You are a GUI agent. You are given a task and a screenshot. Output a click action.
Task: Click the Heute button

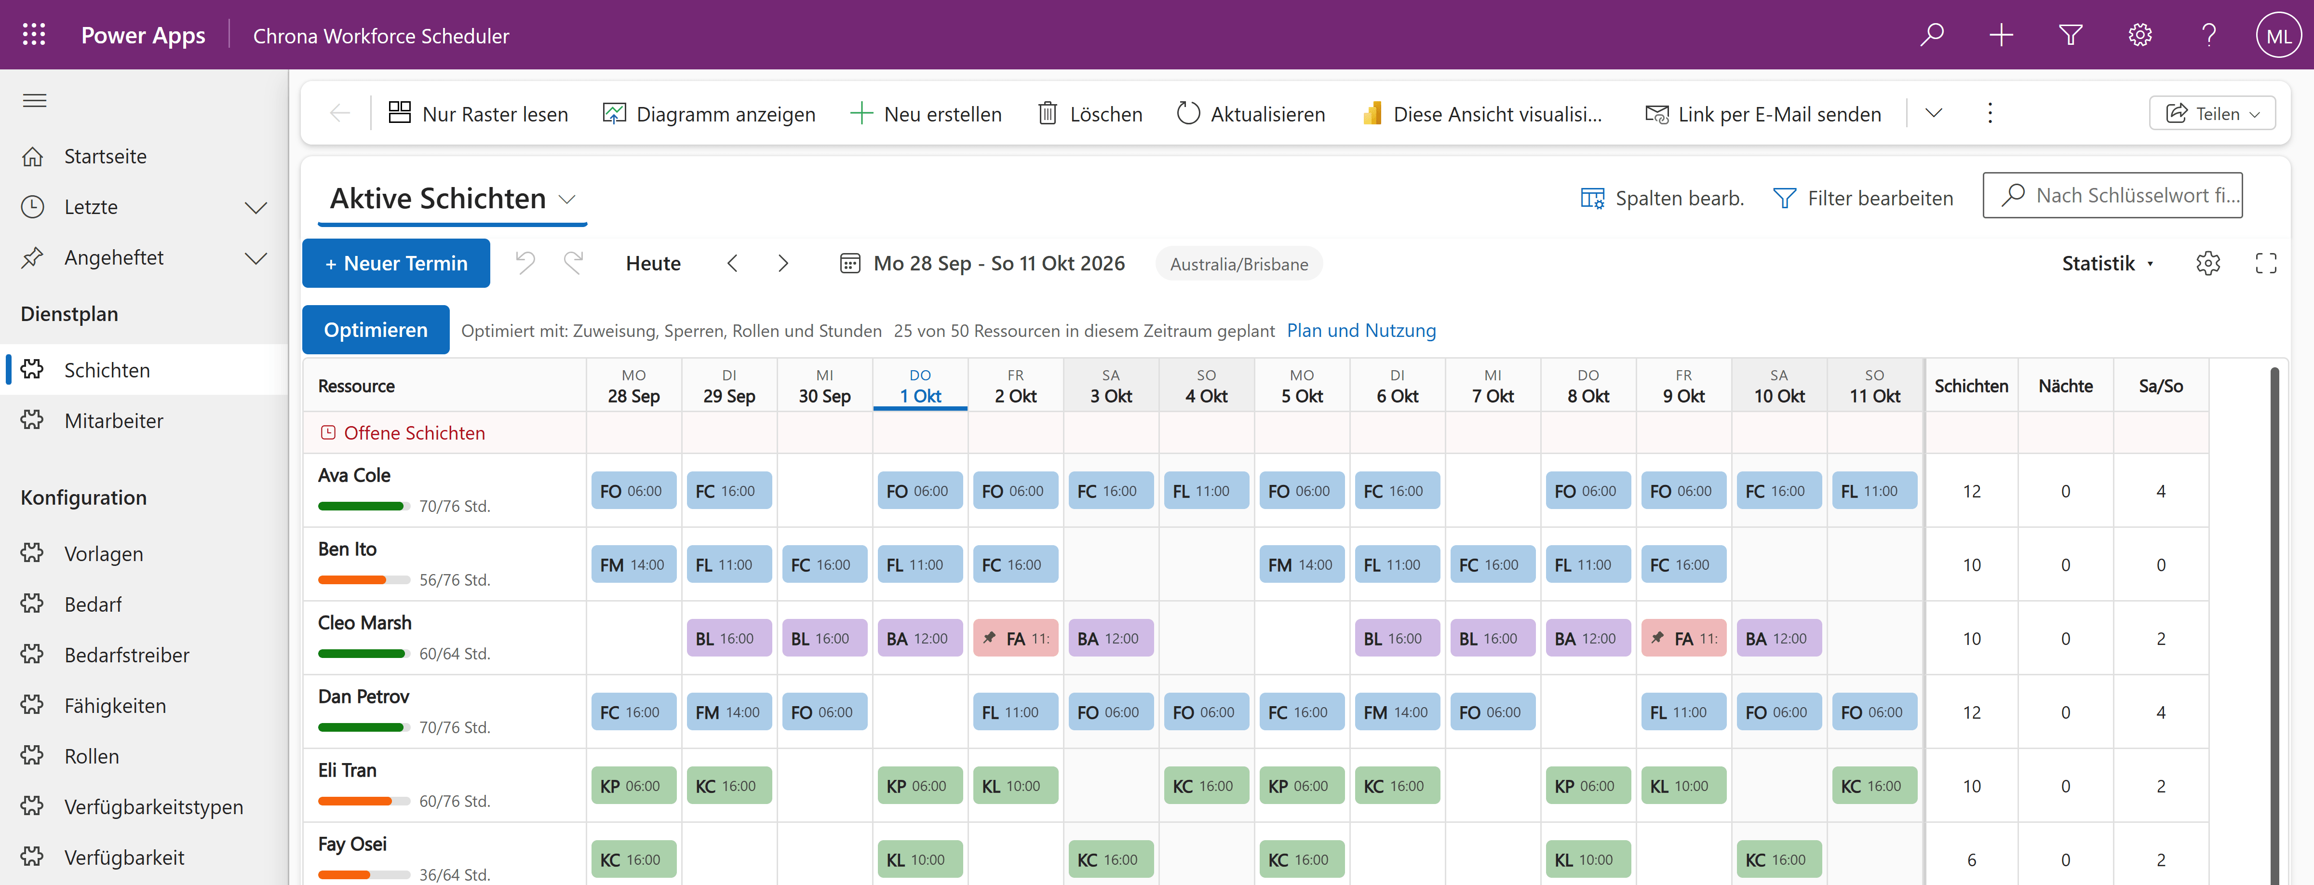pyautogui.click(x=653, y=263)
